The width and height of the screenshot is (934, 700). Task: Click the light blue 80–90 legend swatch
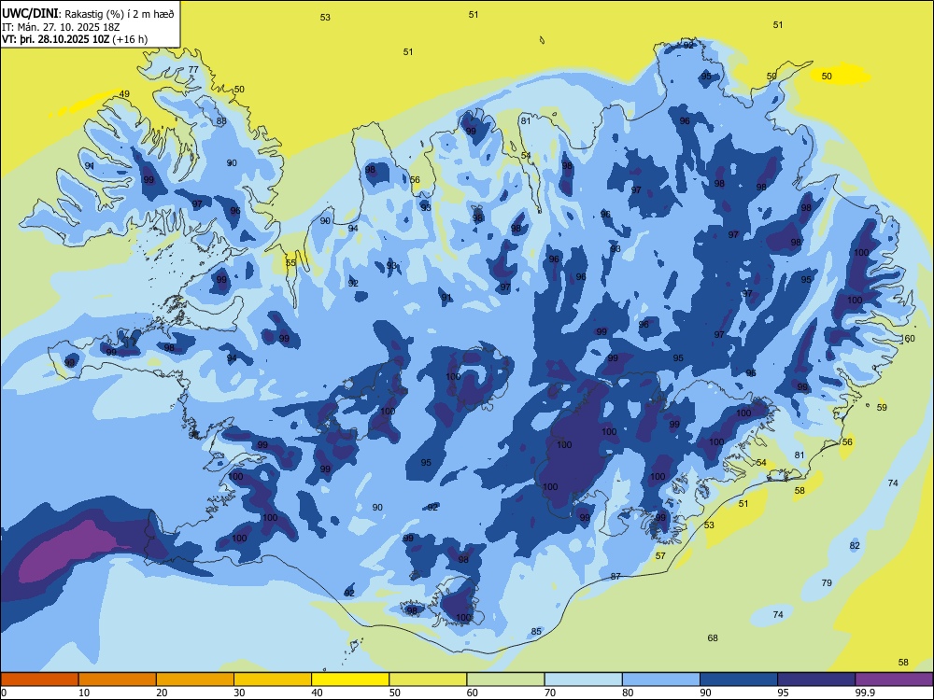tap(660, 679)
